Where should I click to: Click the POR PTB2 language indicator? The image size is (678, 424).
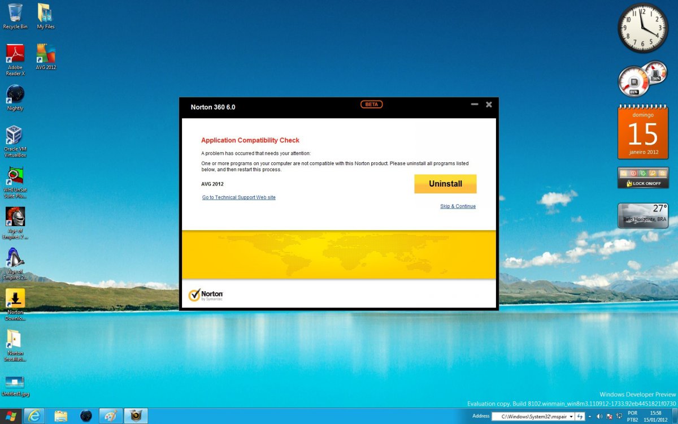633,417
